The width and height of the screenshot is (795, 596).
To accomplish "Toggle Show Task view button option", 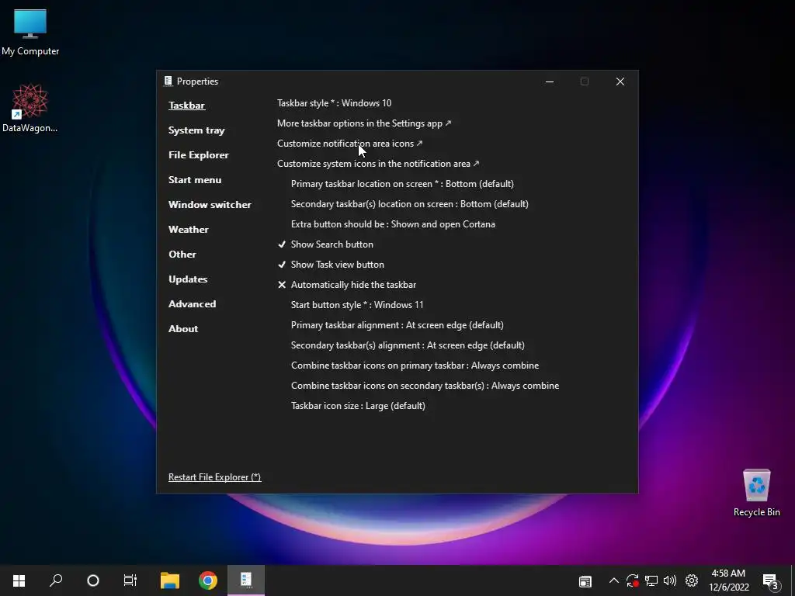I will pos(331,265).
